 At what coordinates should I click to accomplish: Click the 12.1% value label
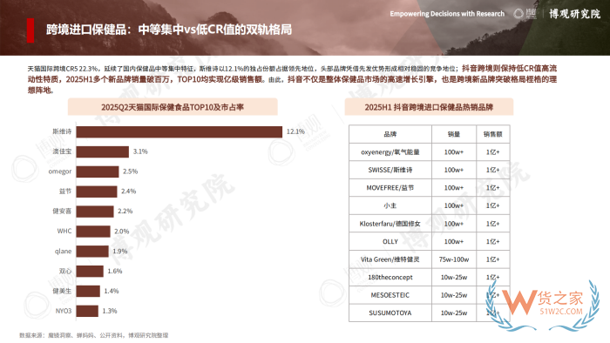tap(295, 131)
